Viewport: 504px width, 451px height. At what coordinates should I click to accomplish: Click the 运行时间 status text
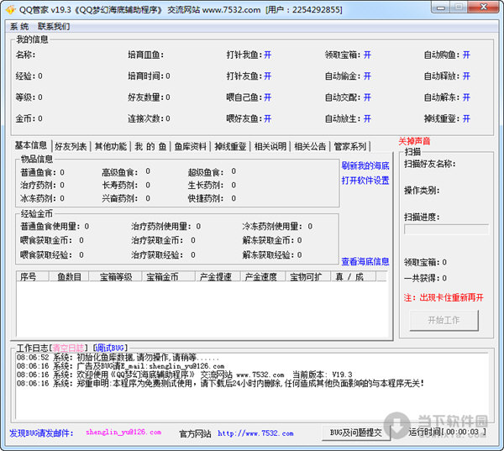pos(447,432)
